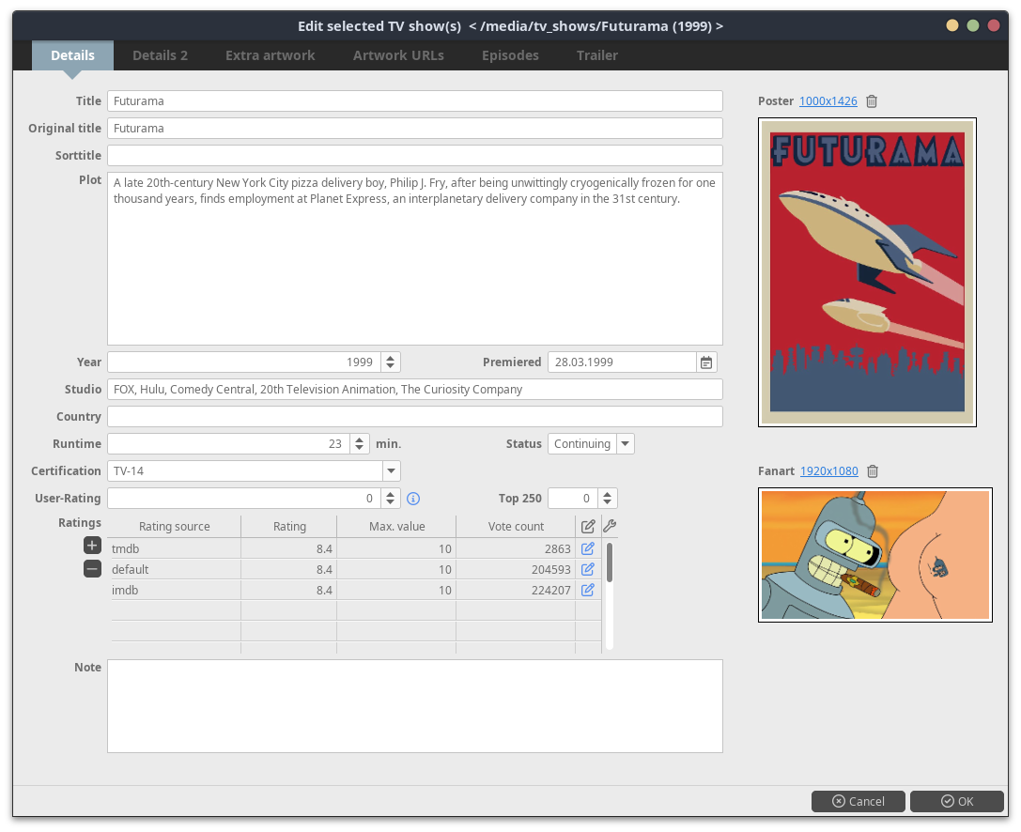
Task: Delete the poster image with trash icon
Action: [872, 101]
